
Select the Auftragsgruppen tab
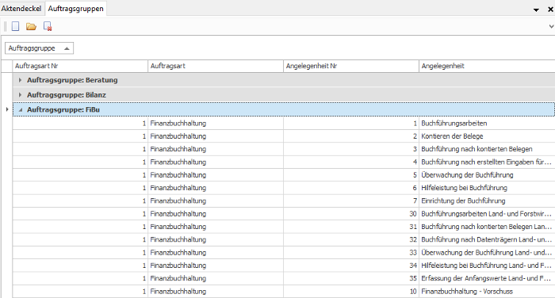pyautogui.click(x=76, y=9)
